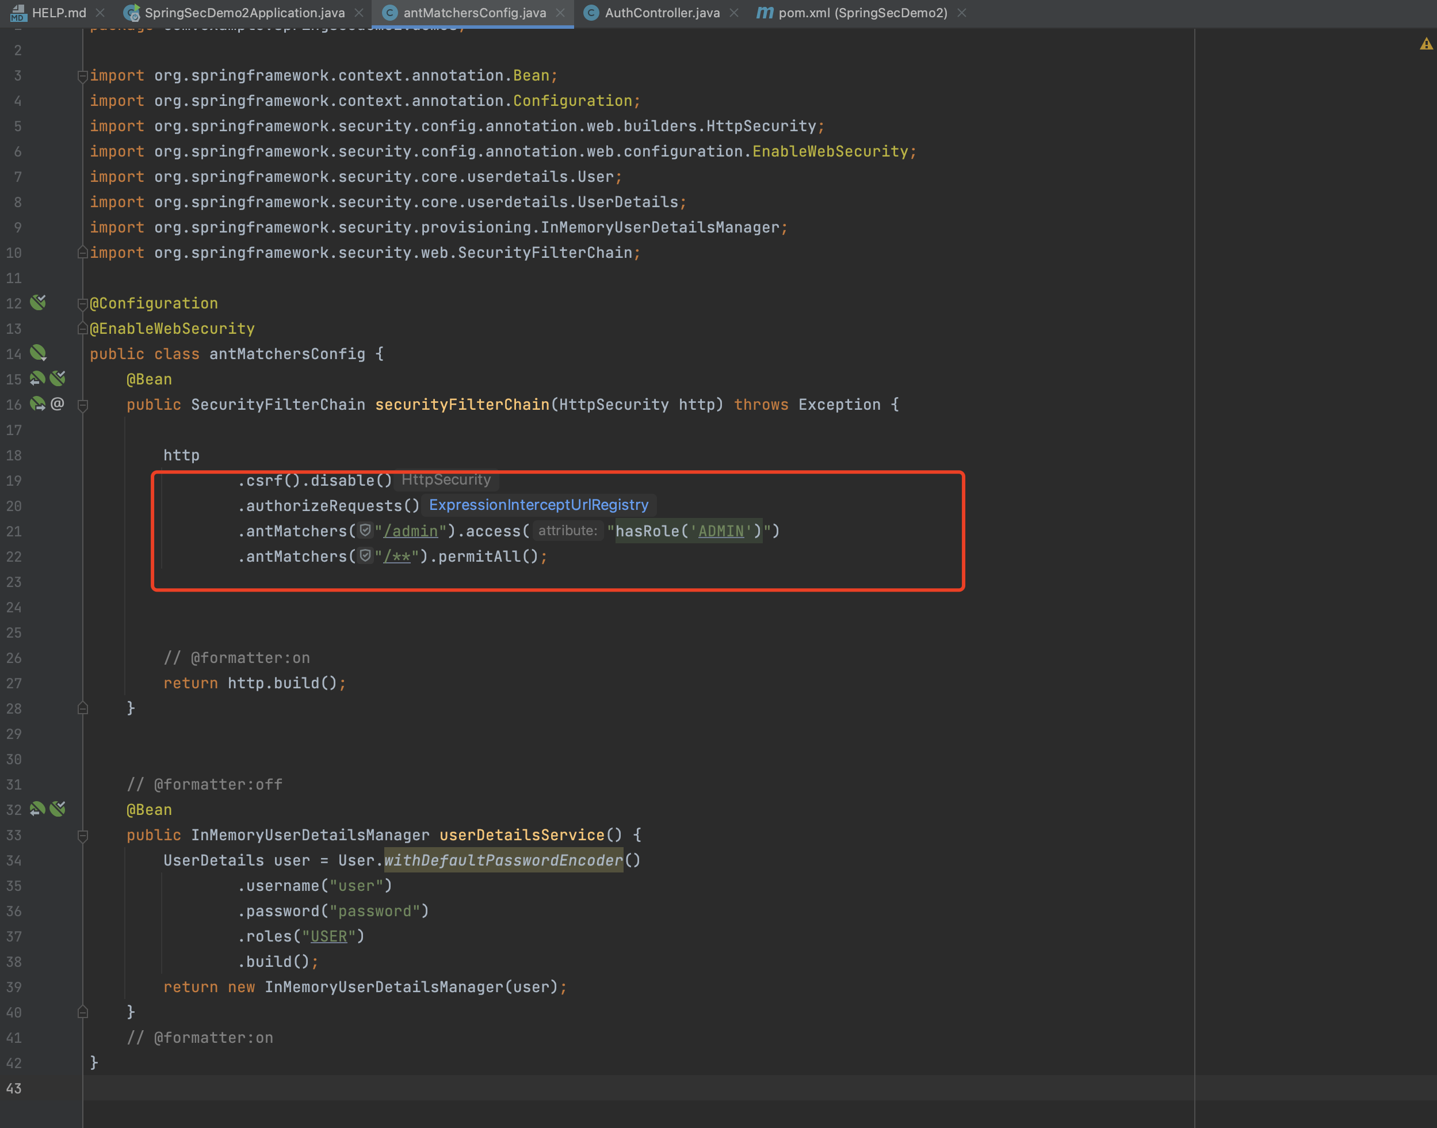Click the right-arrow Spring bean icon on line 16
Viewport: 1437px width, 1128px height.
pos(37,403)
